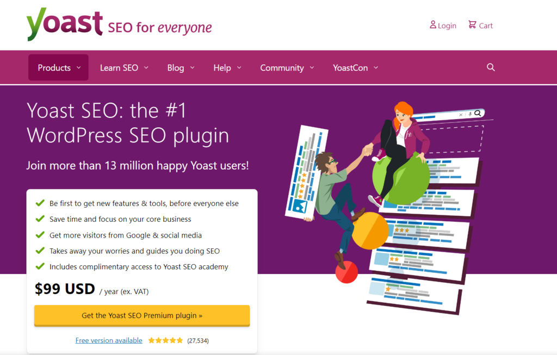
Task: Click green checkmark beside 'Get more visitors'
Action: (x=40, y=235)
